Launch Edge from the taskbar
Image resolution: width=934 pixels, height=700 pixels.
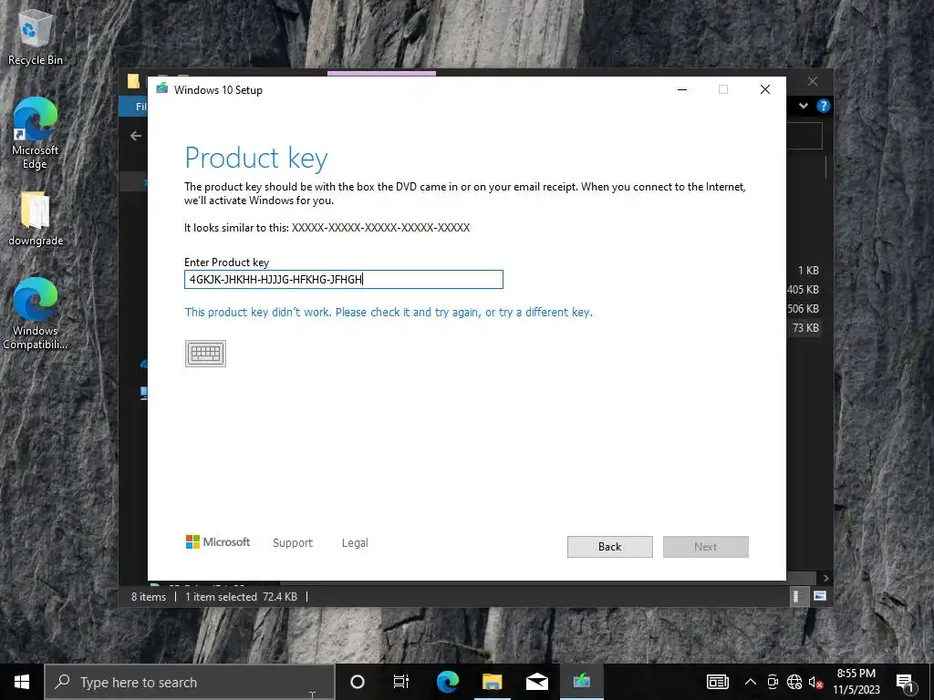448,682
